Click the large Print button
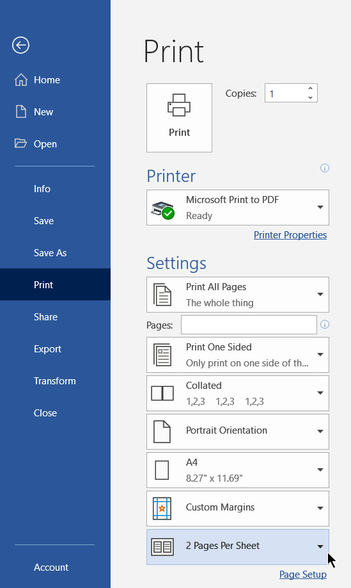The height and width of the screenshot is (588, 351). [179, 118]
